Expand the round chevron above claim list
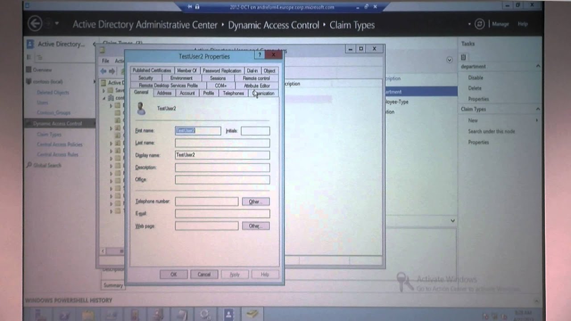 click(x=449, y=60)
